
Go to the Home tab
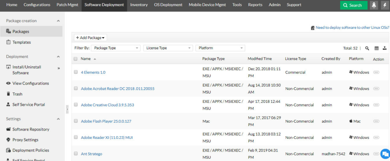(12, 5)
